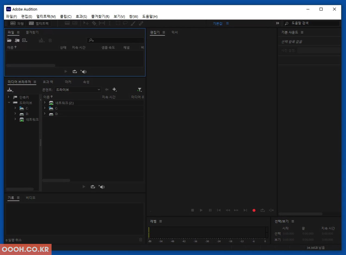
Task: Select the Lasso Selection tool
Action: pos(125,23)
